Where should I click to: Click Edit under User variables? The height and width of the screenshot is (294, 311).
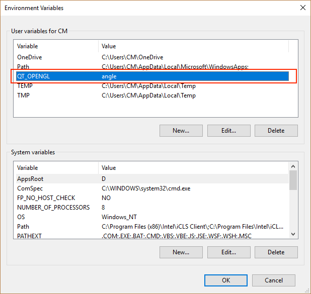point(228,131)
